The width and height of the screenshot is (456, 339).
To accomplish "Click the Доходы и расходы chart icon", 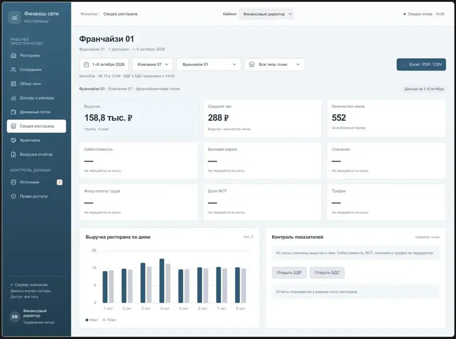I will [x=14, y=98].
